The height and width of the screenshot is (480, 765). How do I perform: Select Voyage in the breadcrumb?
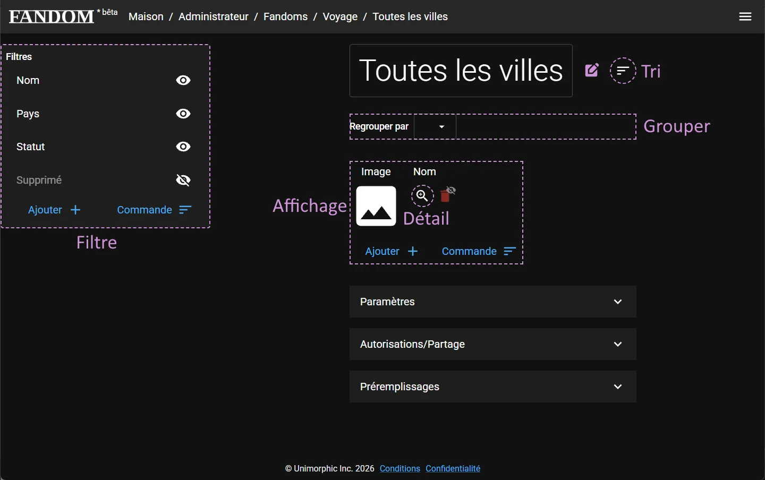(340, 16)
